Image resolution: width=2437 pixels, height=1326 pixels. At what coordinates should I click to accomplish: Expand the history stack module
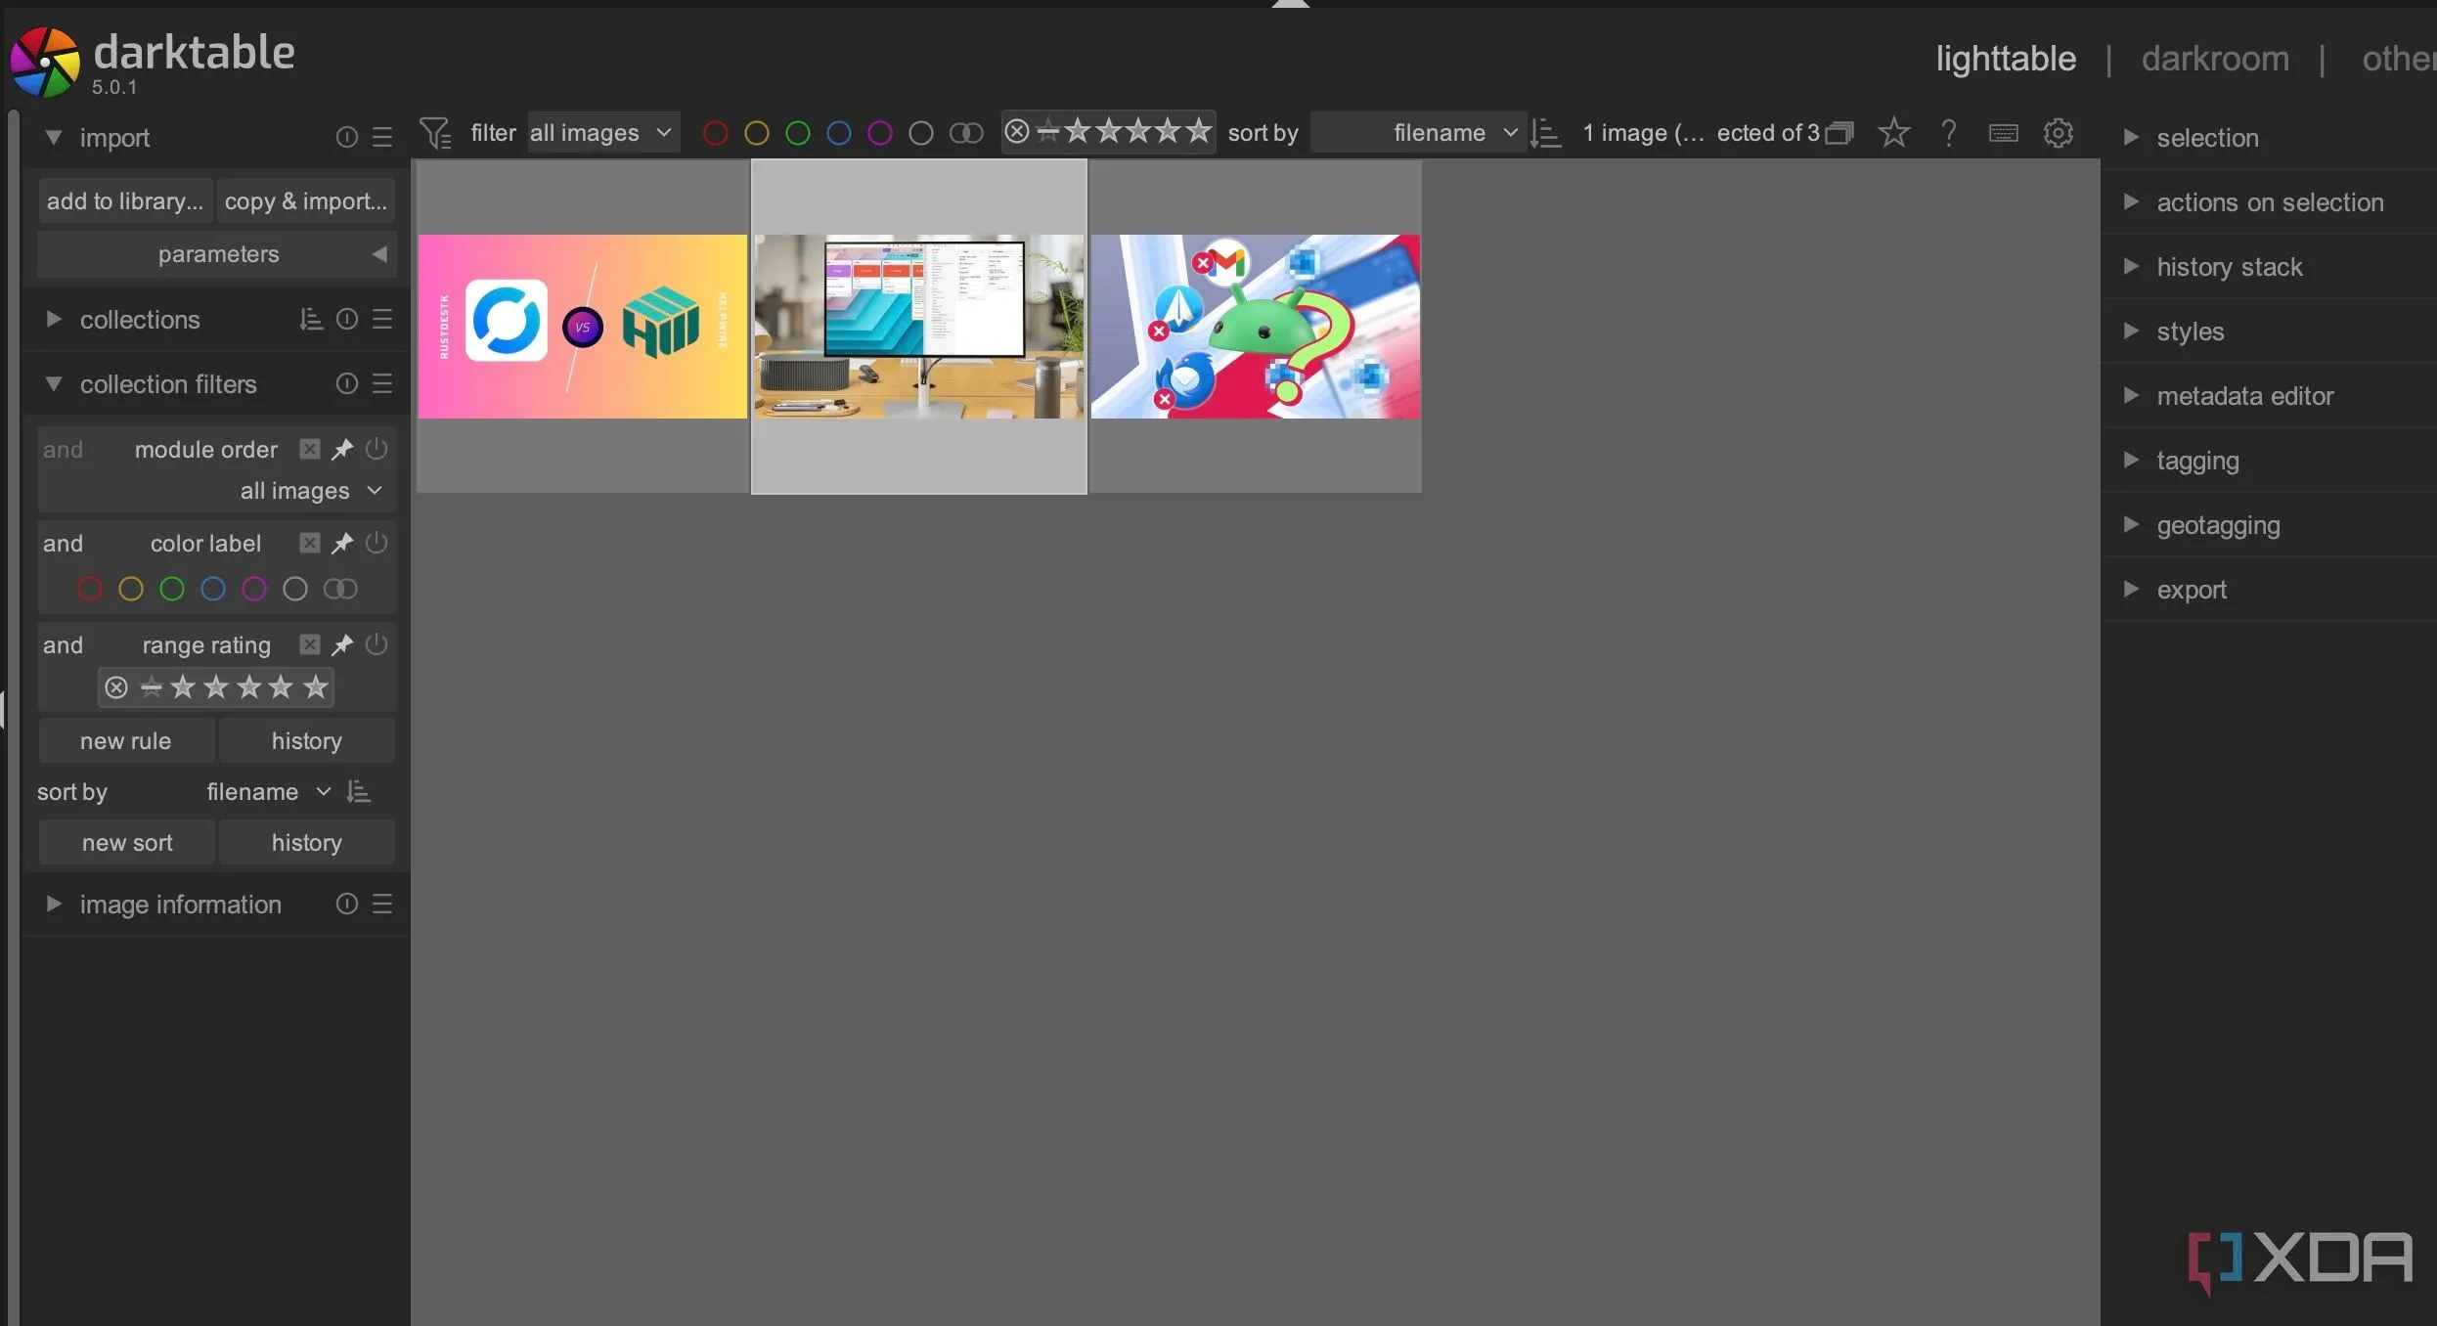pos(2131,266)
